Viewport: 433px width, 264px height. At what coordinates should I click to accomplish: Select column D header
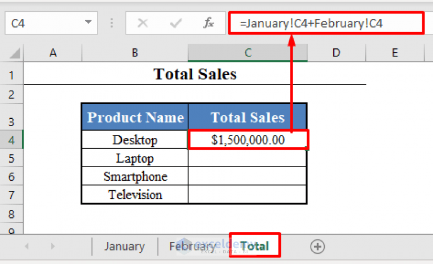point(337,53)
